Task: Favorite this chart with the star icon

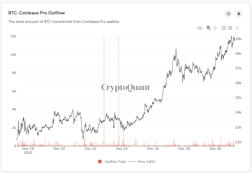Action: click(228, 14)
